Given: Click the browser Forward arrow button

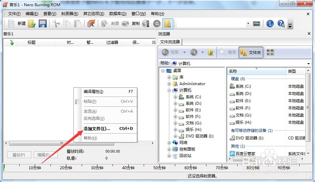Looking at the screenshot, I should pos(194,52).
